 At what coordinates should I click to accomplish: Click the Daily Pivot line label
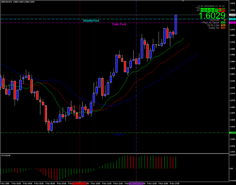(119, 24)
